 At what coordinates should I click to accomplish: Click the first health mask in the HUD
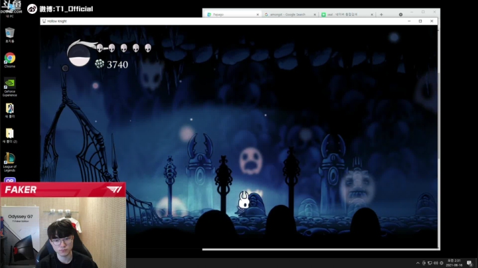pyautogui.click(x=100, y=48)
